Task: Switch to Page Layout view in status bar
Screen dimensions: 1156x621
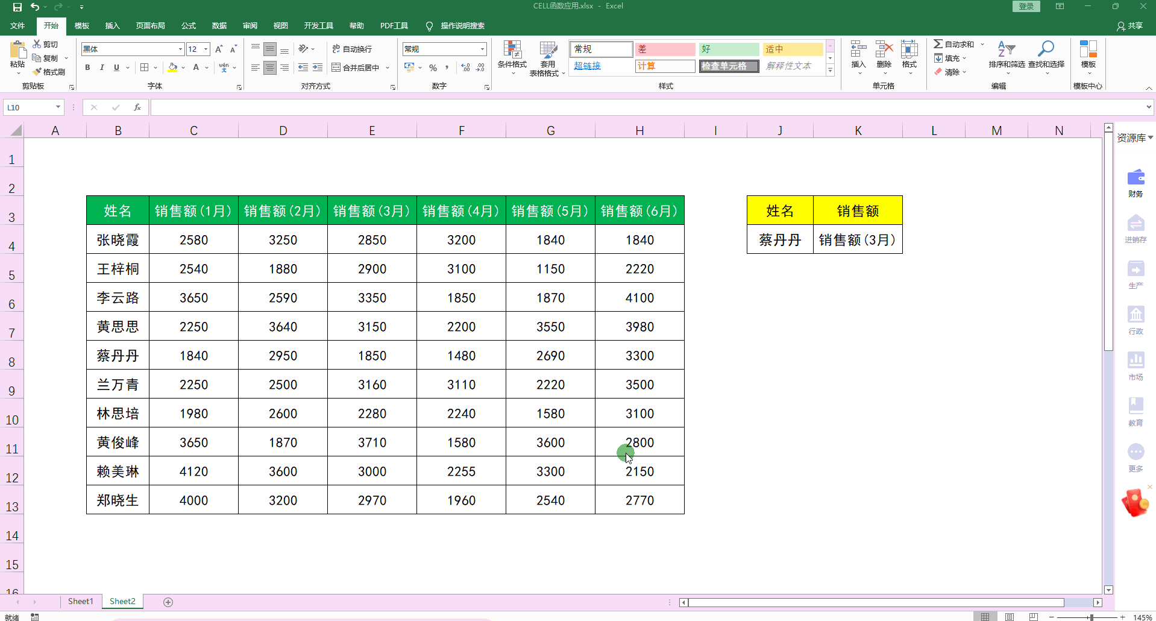Action: click(1010, 617)
